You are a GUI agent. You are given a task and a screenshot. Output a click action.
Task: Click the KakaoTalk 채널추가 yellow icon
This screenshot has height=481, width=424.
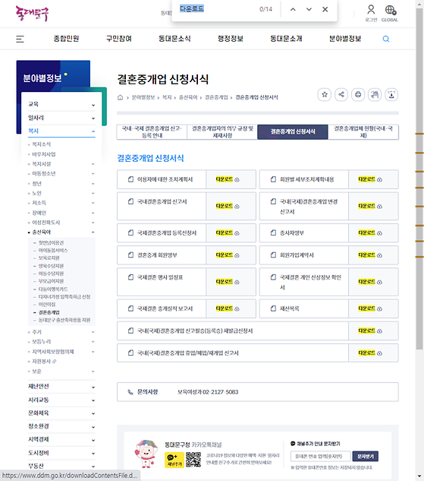click(174, 460)
